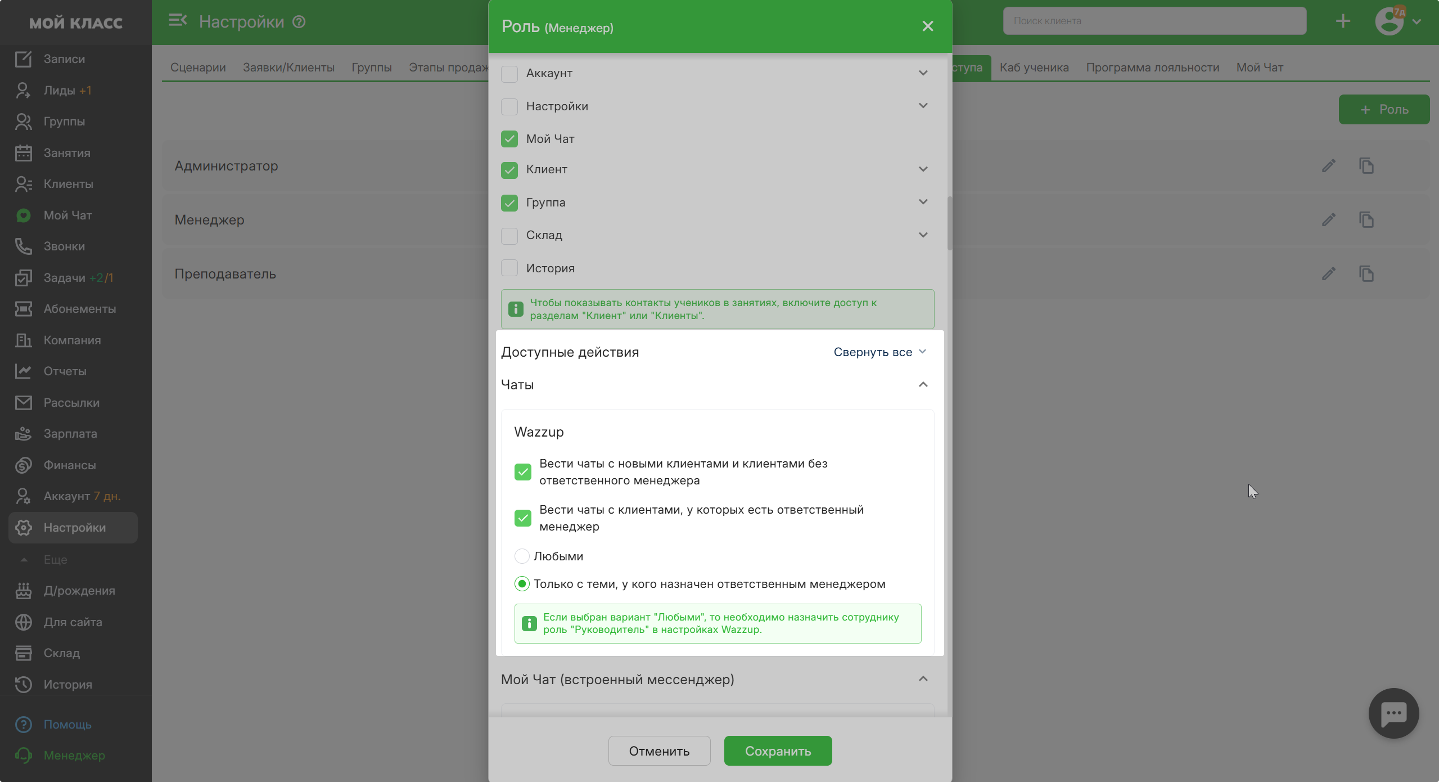The height and width of the screenshot is (782, 1439).
Task: Click the Сохранить button
Action: coord(778,750)
